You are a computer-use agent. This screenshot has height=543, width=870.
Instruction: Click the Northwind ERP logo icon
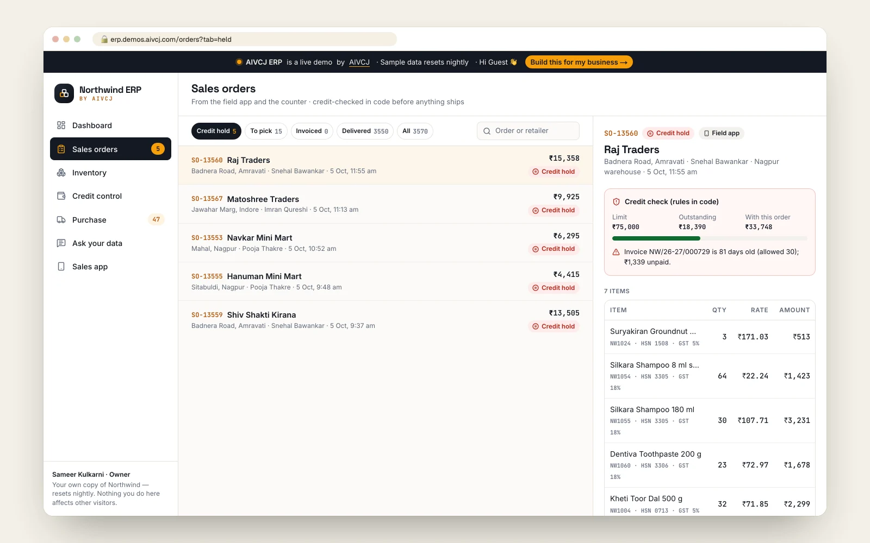coord(64,93)
